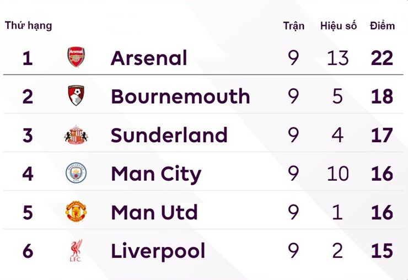Select the Man City team name
The width and height of the screenshot is (408, 280).
tap(156, 174)
